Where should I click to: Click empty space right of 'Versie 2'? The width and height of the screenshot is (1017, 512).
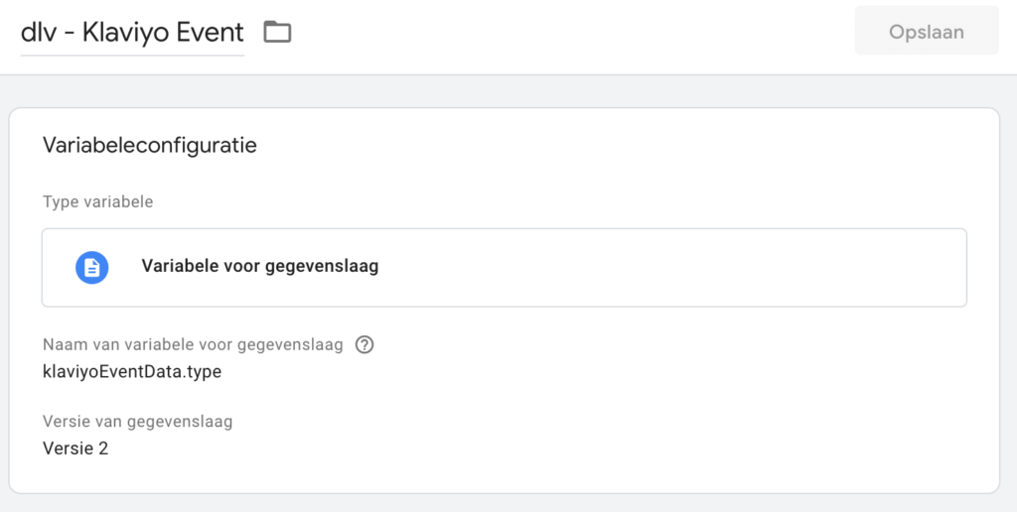pyautogui.click(x=497, y=448)
